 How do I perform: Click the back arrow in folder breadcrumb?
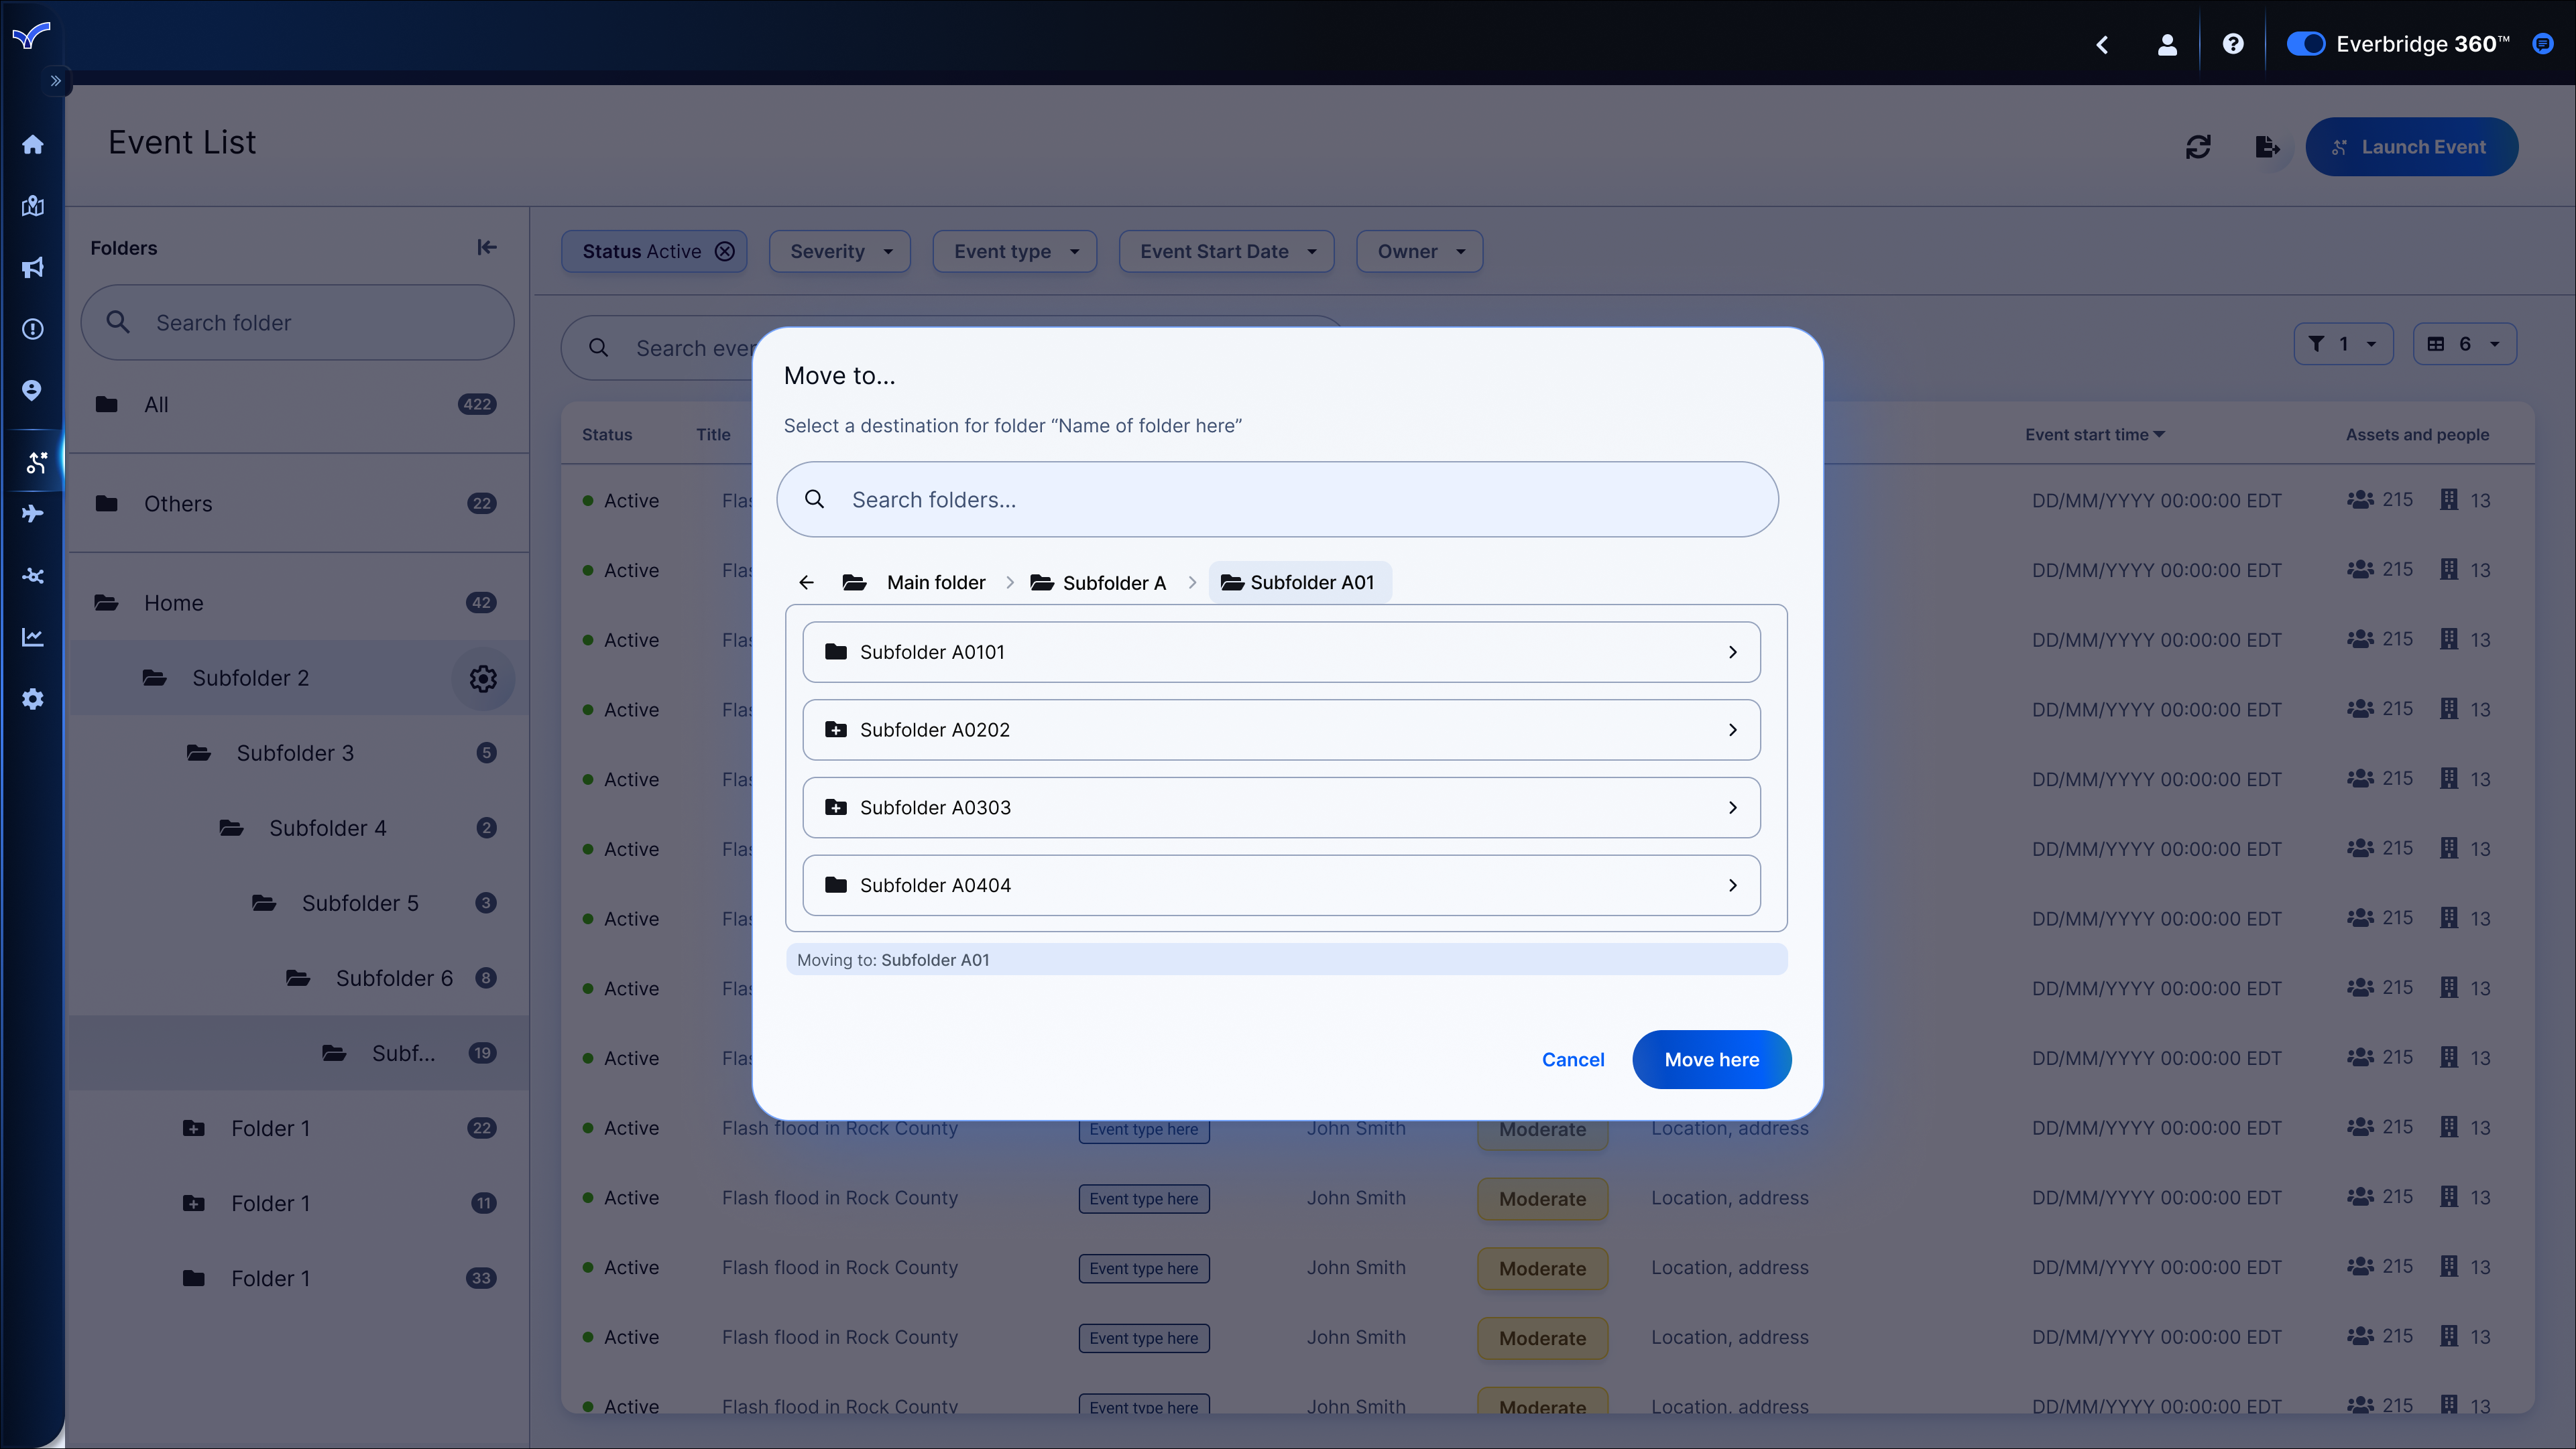(x=806, y=582)
